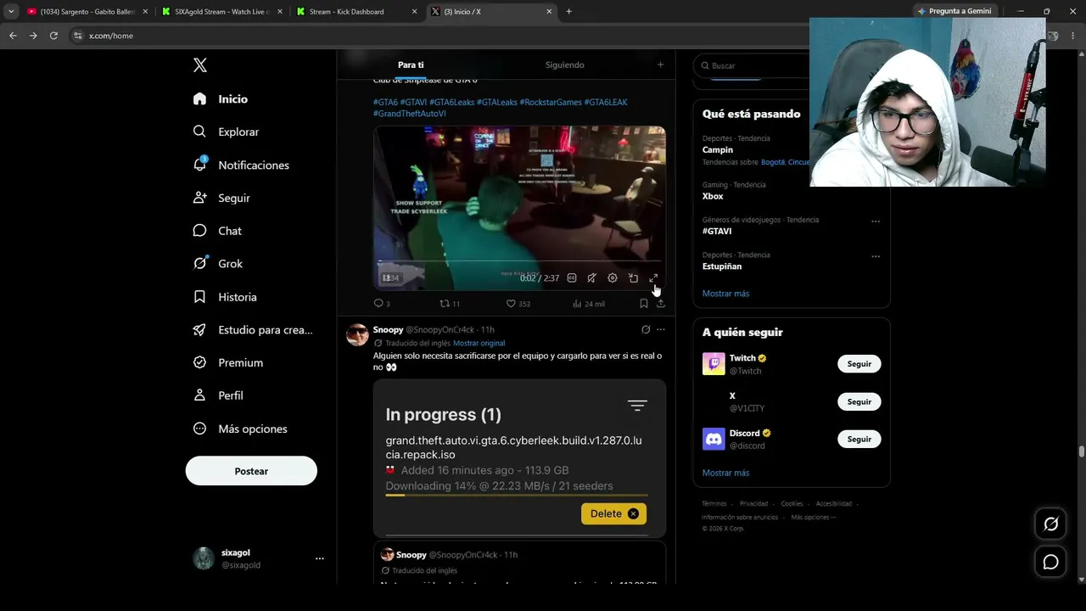Open video picture-in-picture mode
Screen dimensions: 1086x611
633,278
